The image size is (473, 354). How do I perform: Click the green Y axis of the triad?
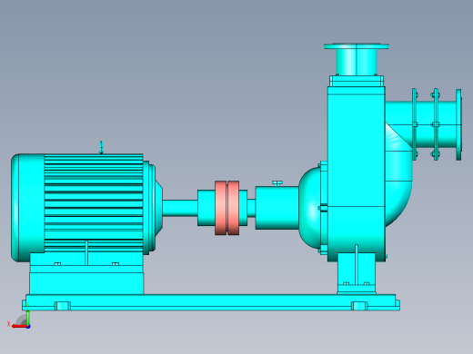click(27, 317)
